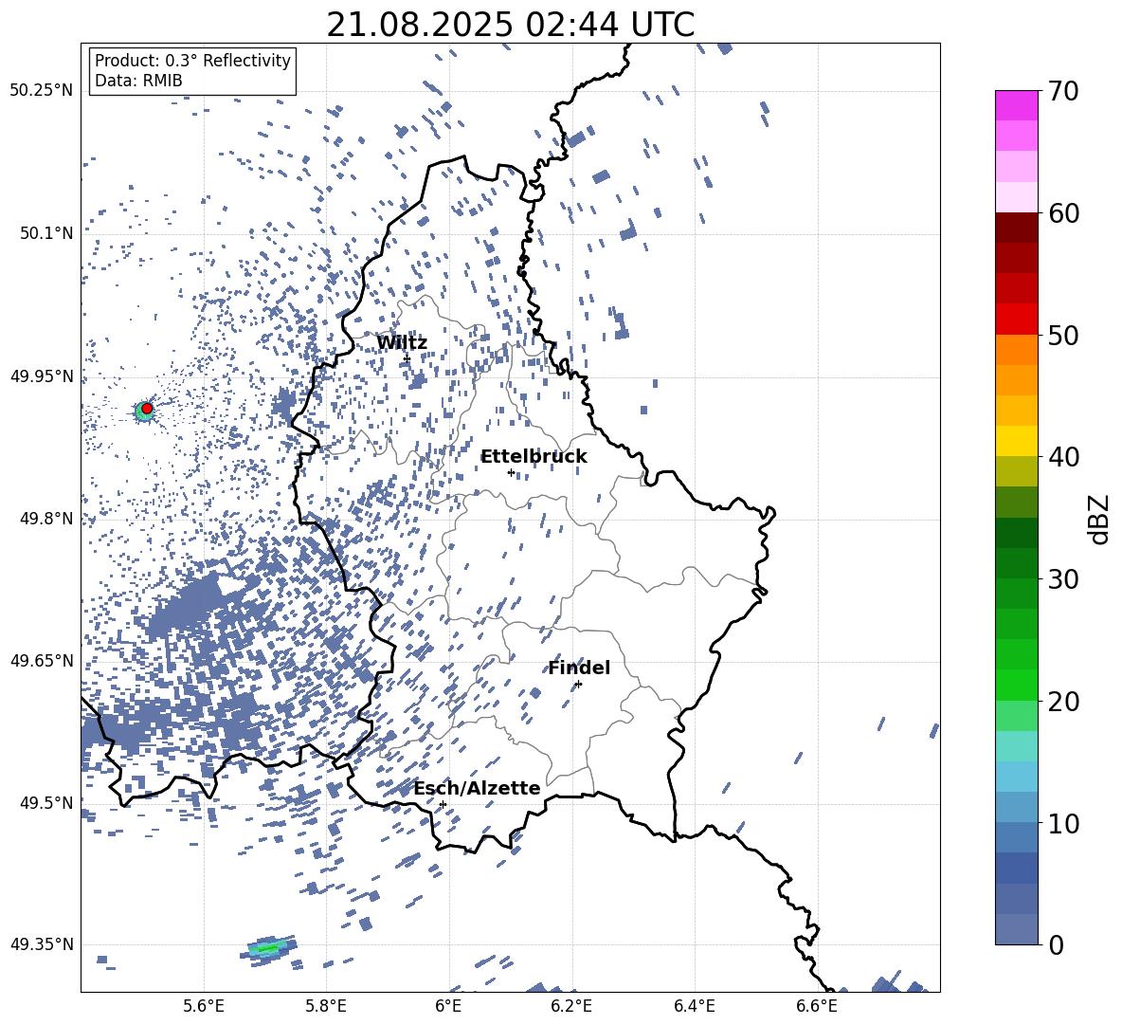1122x1025 pixels.
Task: Click the colorbar value 70
Action: click(1063, 91)
